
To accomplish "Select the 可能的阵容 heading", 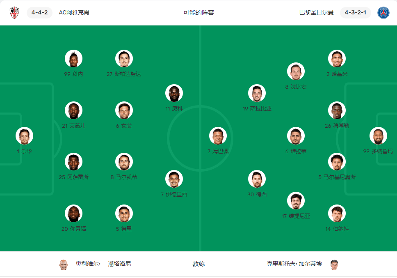I will 198,13.
